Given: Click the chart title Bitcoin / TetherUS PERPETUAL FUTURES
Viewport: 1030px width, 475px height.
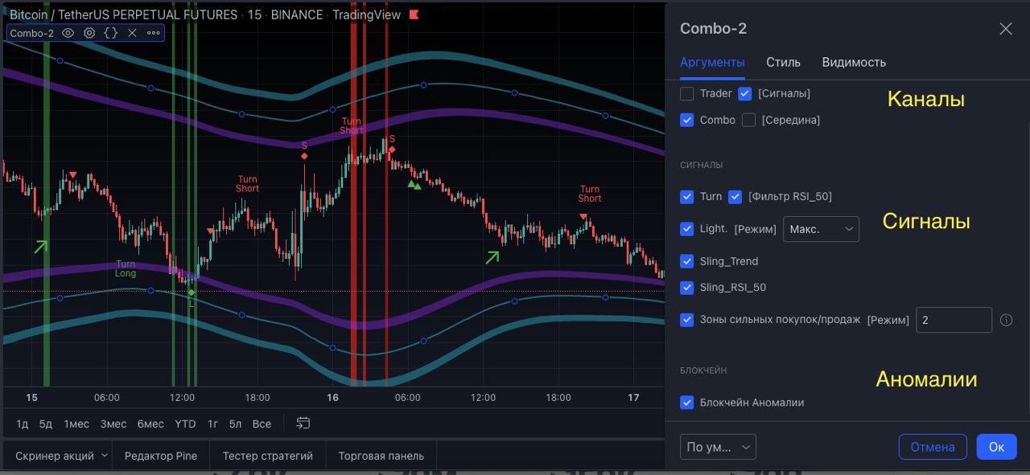Looking at the screenshot, I should pos(123,14).
